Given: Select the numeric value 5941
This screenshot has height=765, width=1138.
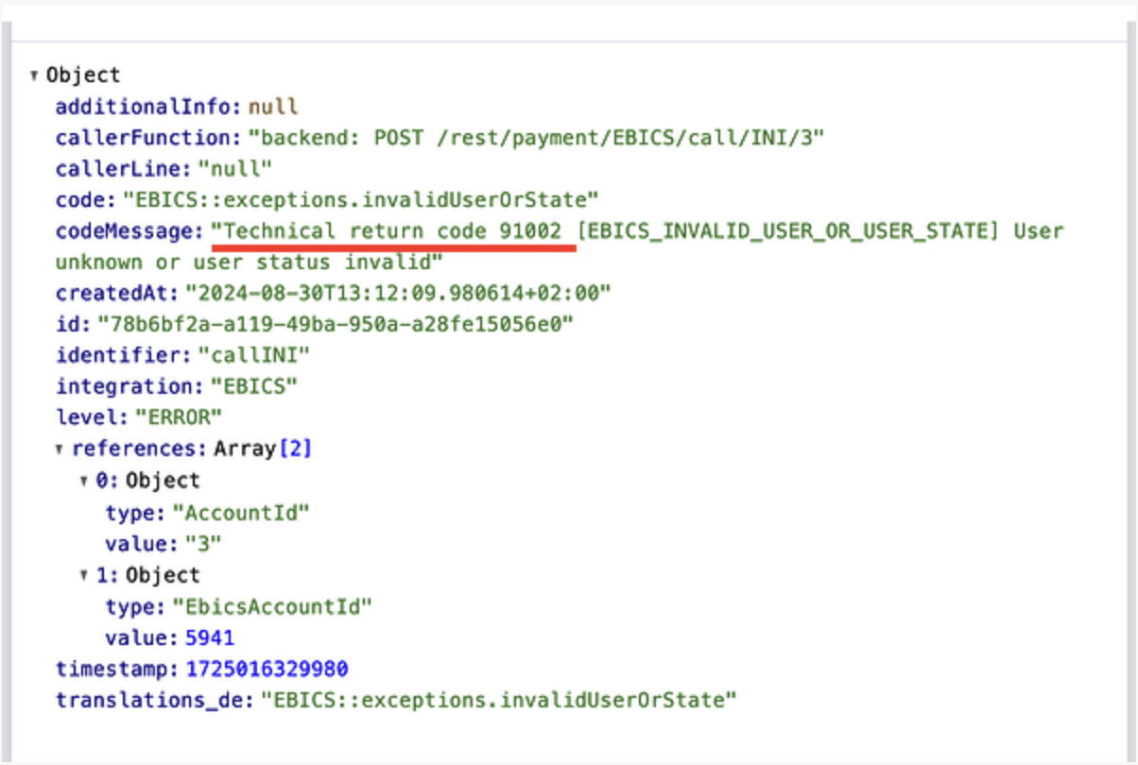Looking at the screenshot, I should 209,637.
